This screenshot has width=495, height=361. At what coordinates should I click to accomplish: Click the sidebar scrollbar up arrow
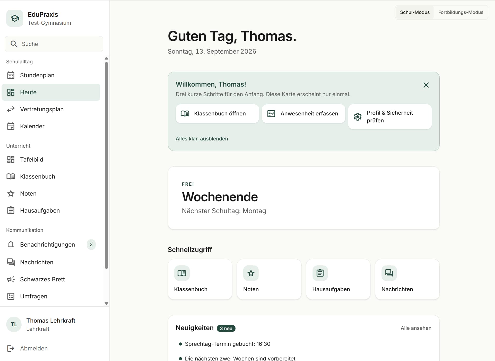point(106,58)
